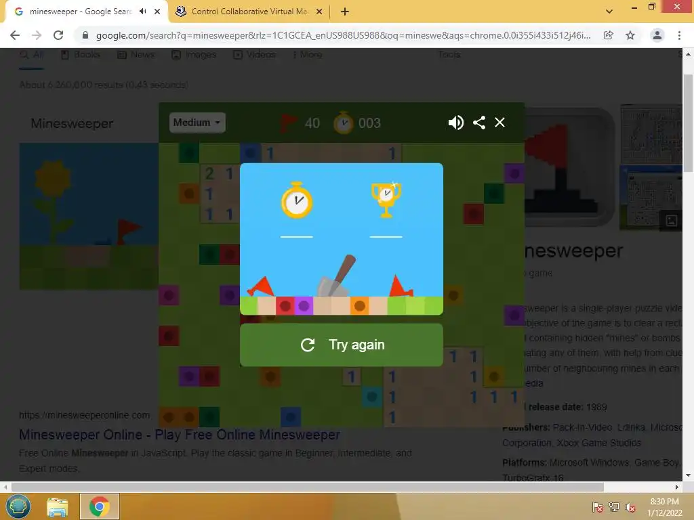This screenshot has height=520, width=694.
Task: Click the red flag counter icon
Action: click(289, 123)
